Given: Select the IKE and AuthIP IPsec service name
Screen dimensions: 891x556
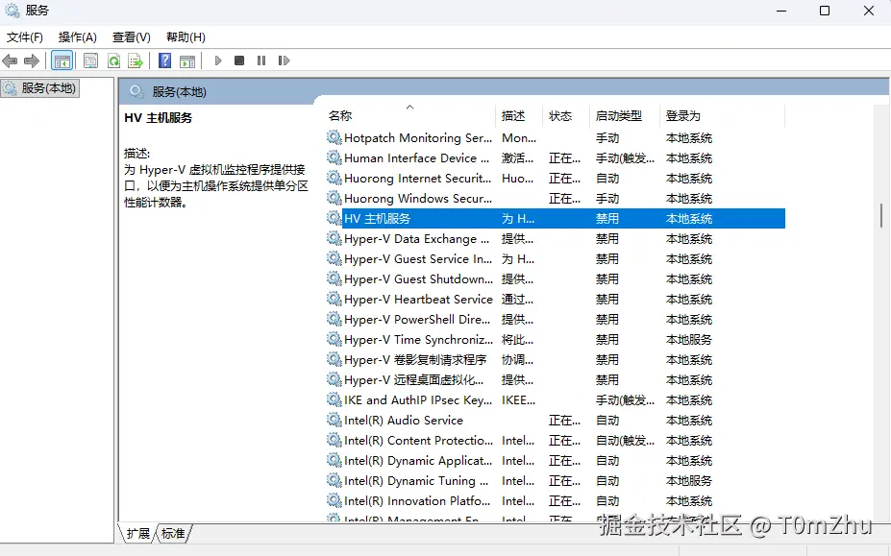Looking at the screenshot, I should pyautogui.click(x=418, y=400).
